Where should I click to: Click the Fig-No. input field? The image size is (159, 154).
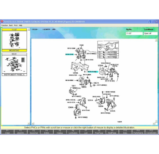134,33
